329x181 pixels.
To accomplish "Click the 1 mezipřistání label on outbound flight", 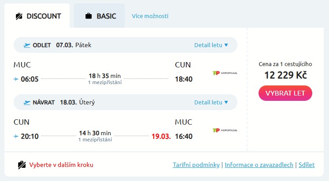I will [105, 82].
